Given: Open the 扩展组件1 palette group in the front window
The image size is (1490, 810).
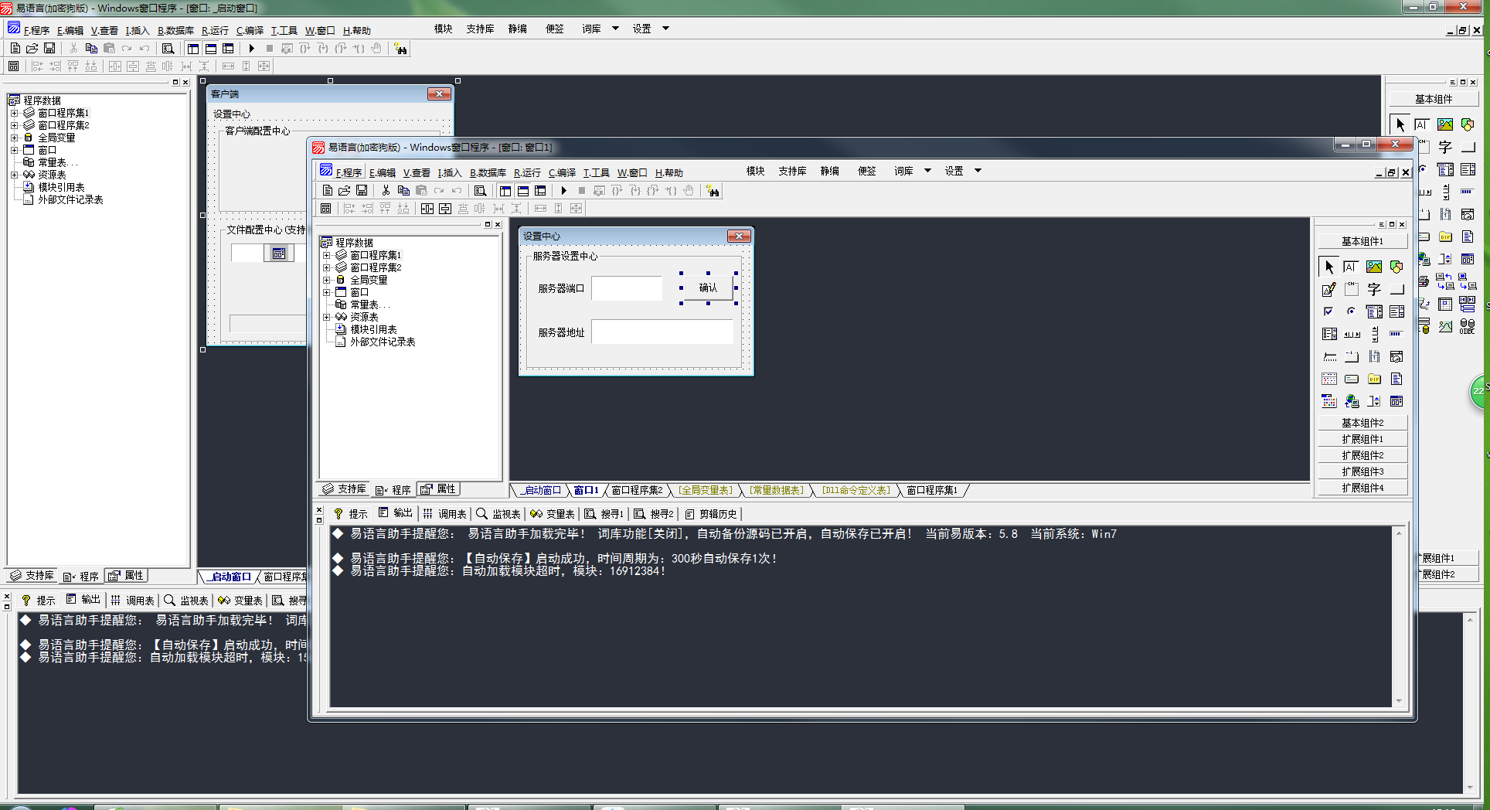Looking at the screenshot, I should [x=1362, y=439].
